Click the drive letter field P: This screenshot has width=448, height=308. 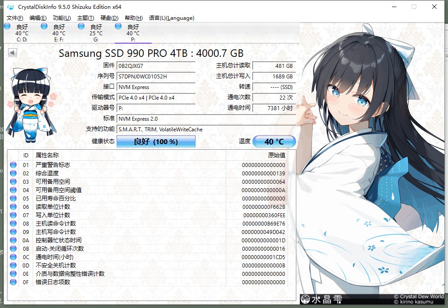156,108
